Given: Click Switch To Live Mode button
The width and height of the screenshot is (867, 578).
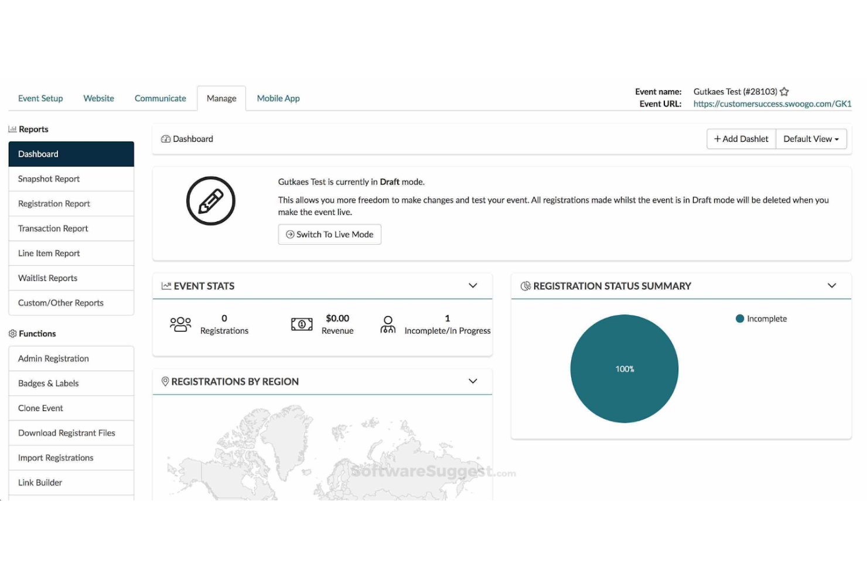Looking at the screenshot, I should tap(329, 234).
